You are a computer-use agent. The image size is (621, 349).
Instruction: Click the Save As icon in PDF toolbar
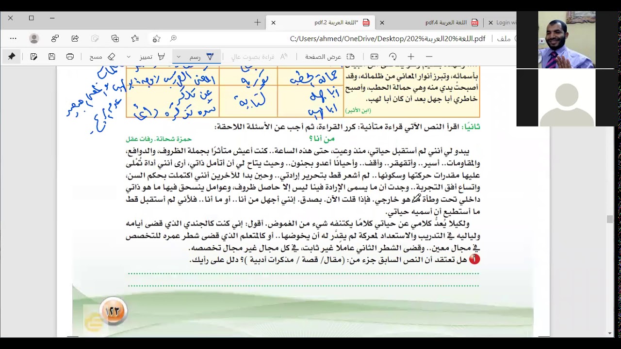coord(33,57)
